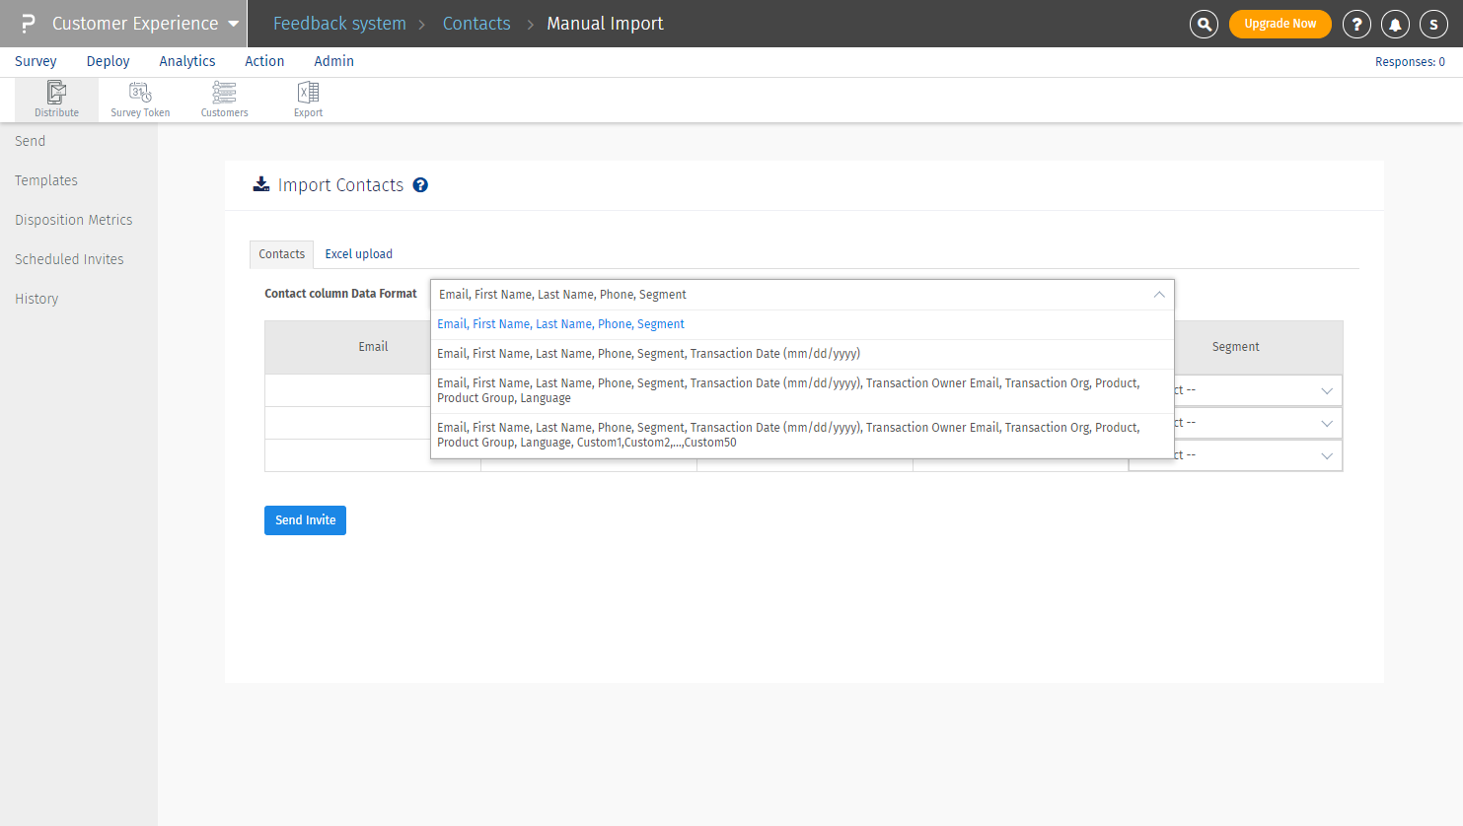Image resolution: width=1463 pixels, height=826 pixels.
Task: Open the notifications bell icon
Action: [1395, 24]
